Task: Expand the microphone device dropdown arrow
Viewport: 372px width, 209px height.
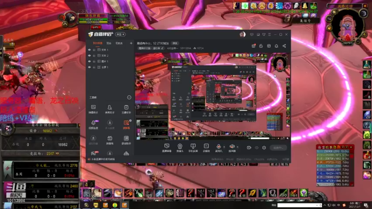Action: pos(224,147)
